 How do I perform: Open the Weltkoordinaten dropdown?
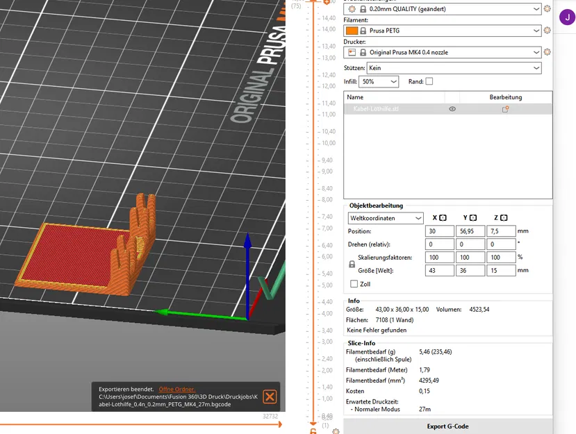[x=386, y=218]
